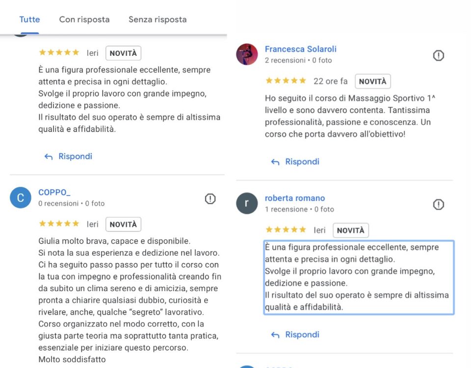Viewport: 471px width, 368px height.
Task: Click roberta romano's gray avatar icon
Action: pyautogui.click(x=247, y=203)
